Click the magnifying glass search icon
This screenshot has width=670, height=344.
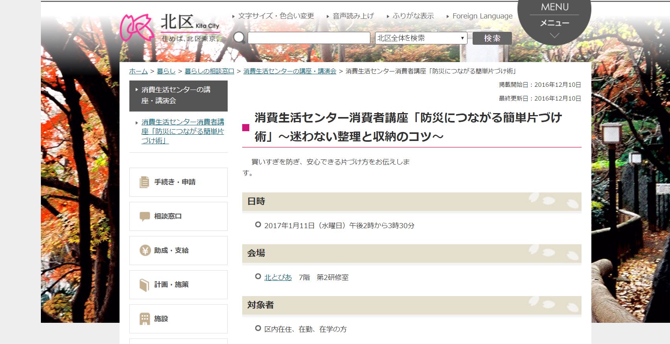tap(239, 38)
